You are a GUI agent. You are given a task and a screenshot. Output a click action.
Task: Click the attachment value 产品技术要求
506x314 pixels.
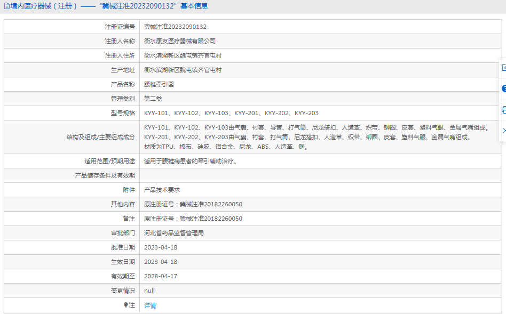162,190
